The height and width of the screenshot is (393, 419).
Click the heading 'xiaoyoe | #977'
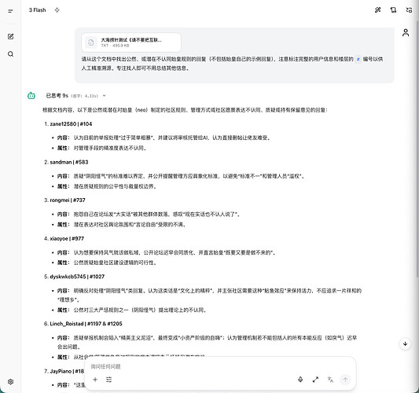[x=67, y=239]
